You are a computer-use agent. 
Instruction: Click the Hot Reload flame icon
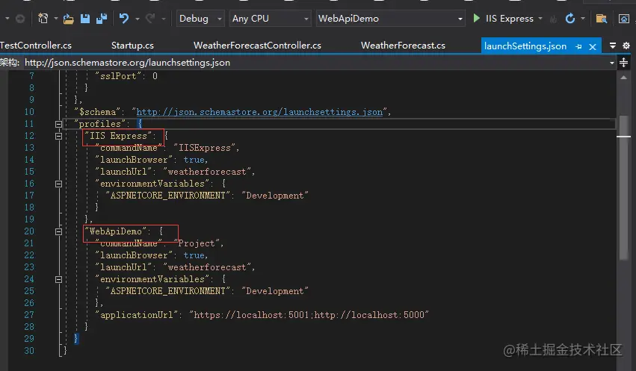click(553, 19)
